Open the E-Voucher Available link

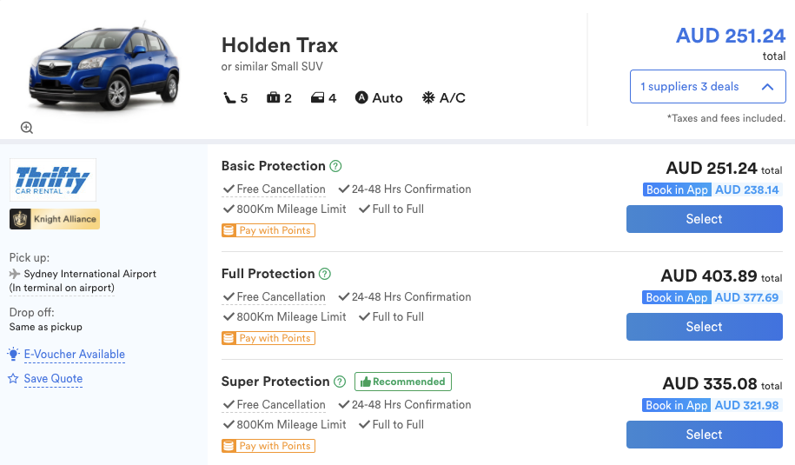tap(74, 355)
